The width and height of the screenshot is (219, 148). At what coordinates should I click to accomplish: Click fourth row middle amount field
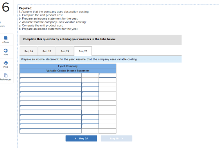click(90, 89)
